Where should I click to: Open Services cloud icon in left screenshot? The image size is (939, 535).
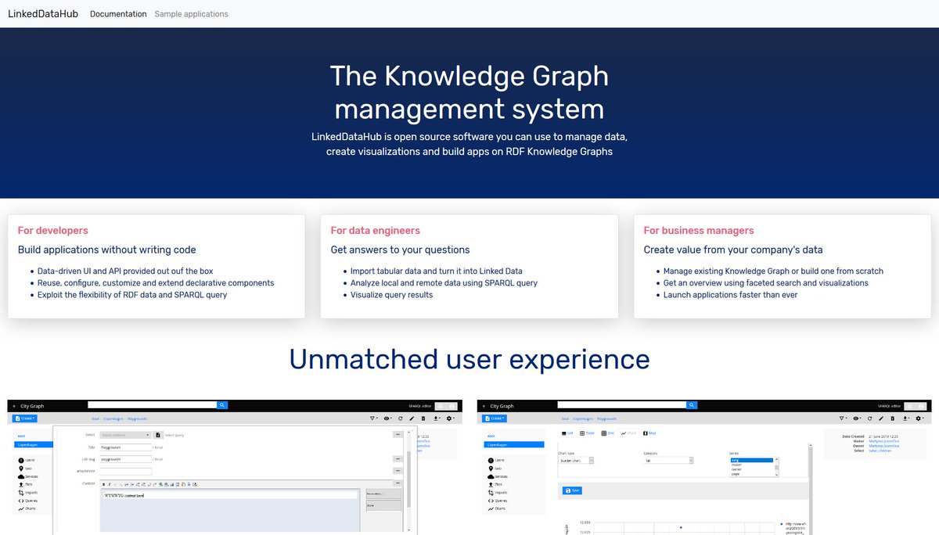[x=20, y=476]
